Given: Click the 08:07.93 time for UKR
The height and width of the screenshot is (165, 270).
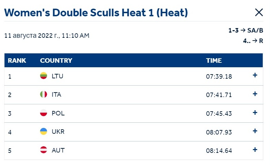Looking at the screenshot, I should tap(219, 132).
